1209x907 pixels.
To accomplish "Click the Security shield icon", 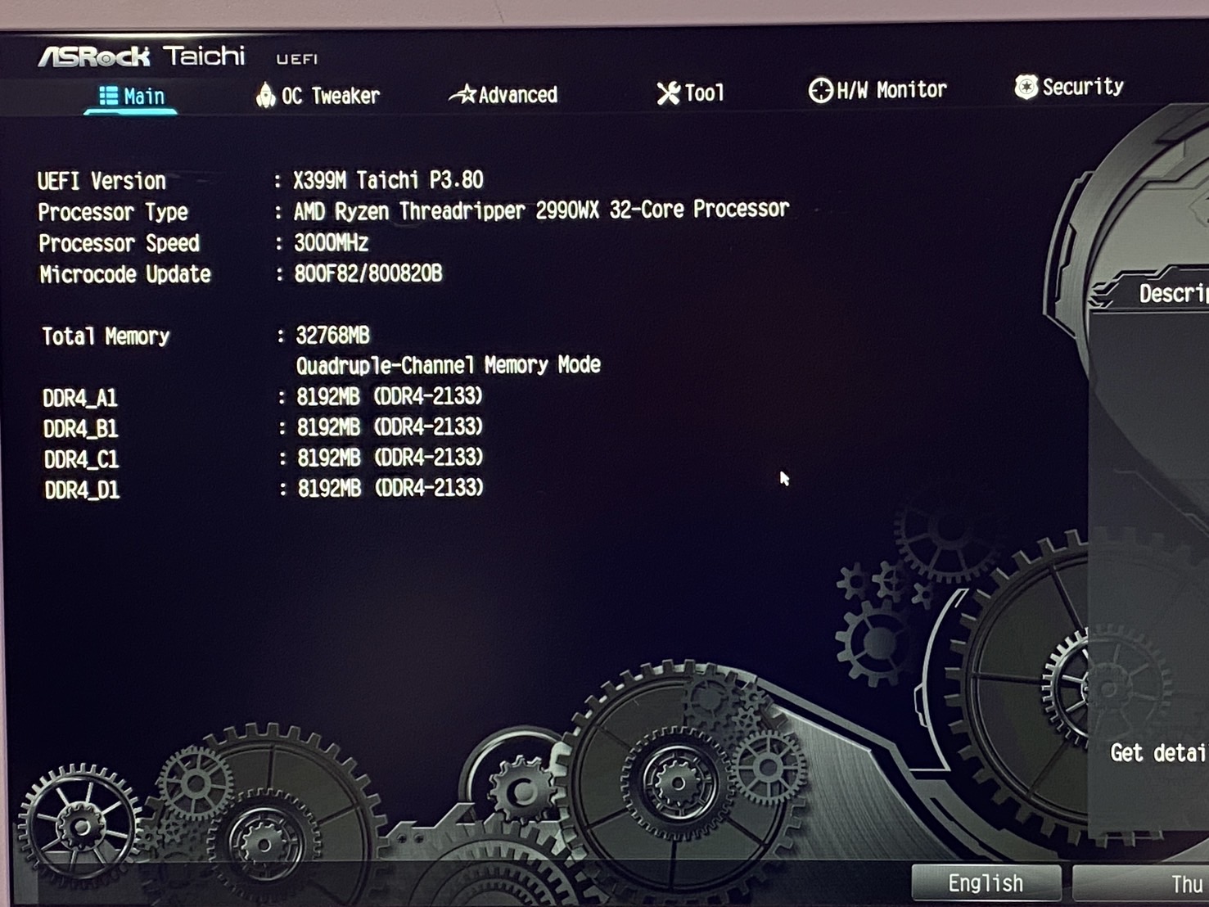I will [1026, 87].
